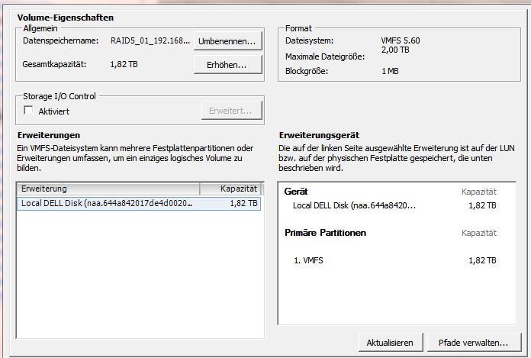Click the Primäre Partitionen heading
Viewport: 531px width, 358px height.
click(x=325, y=233)
